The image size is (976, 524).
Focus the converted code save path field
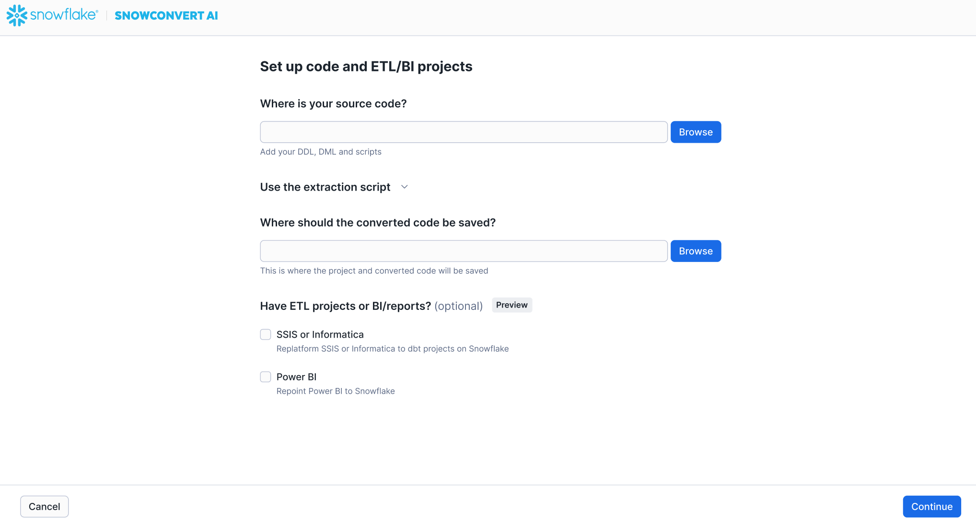464,251
